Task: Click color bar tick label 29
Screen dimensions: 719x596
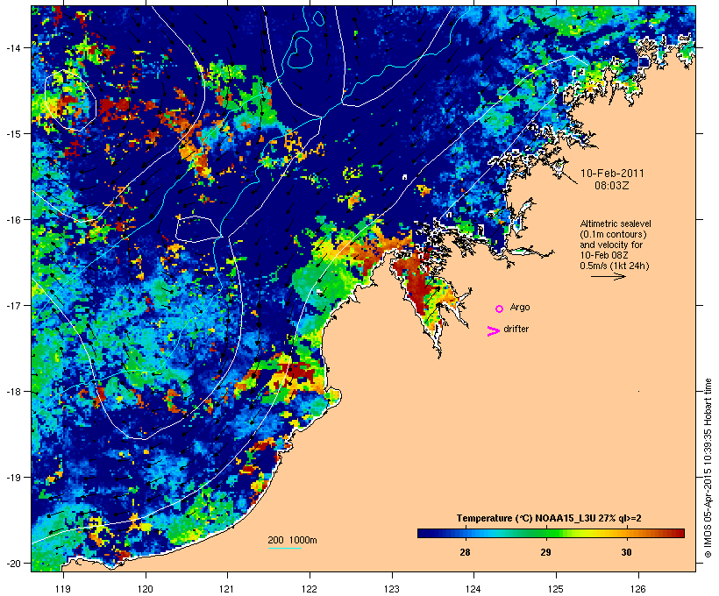Action: click(x=545, y=552)
